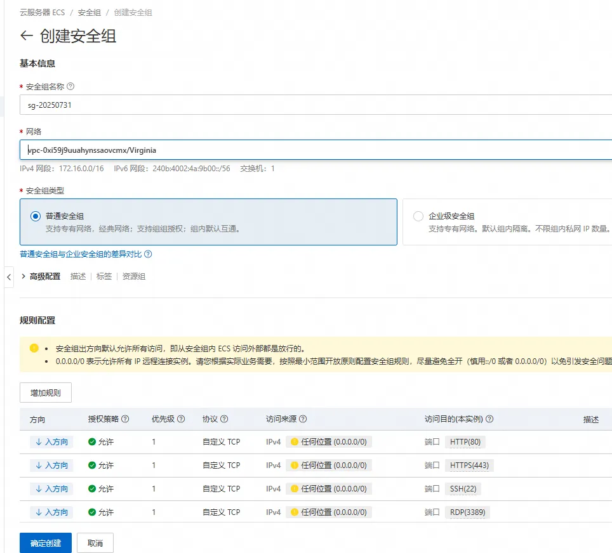Image resolution: width=612 pixels, height=553 pixels.
Task: Open help icon next to 安全组名称
Action: (70, 86)
